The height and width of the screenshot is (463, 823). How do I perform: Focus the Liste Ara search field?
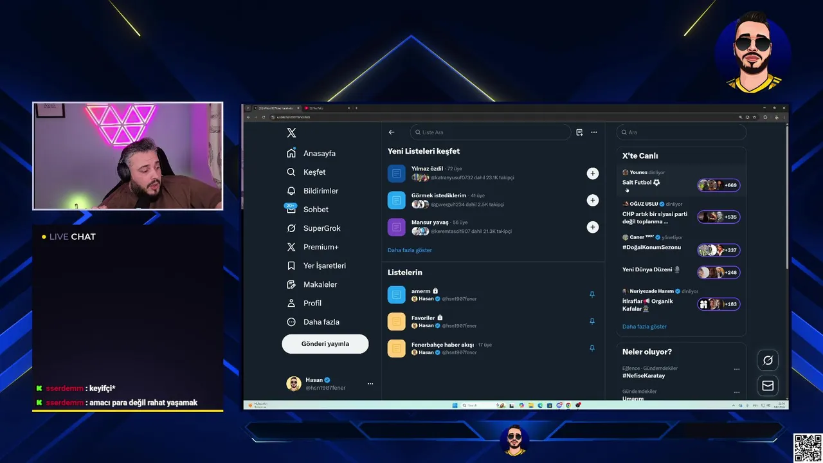pos(491,132)
